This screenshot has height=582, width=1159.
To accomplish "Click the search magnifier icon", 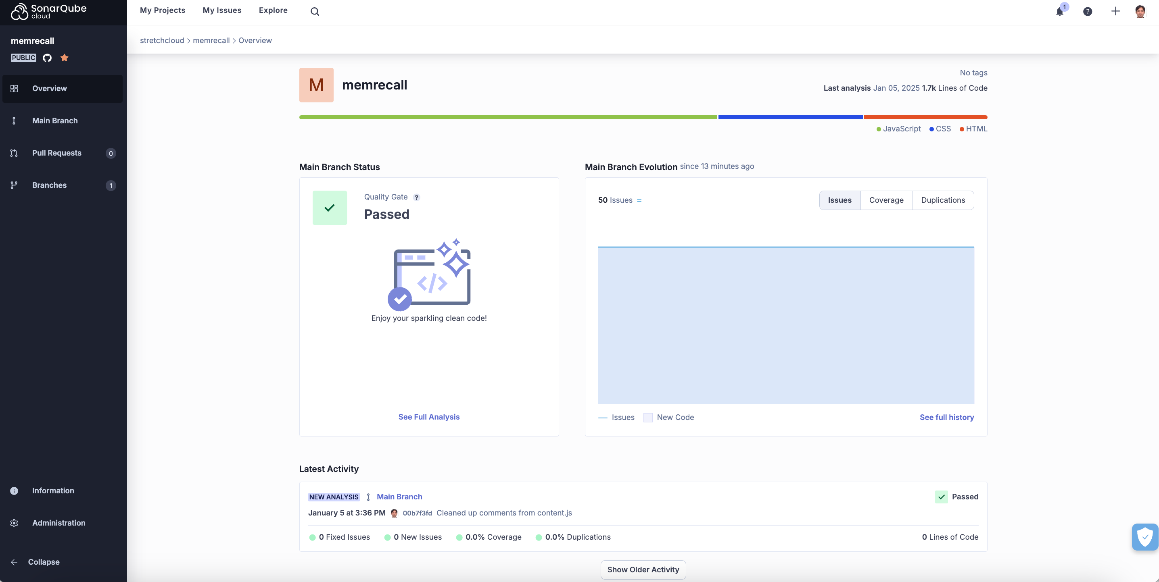I will click(315, 12).
